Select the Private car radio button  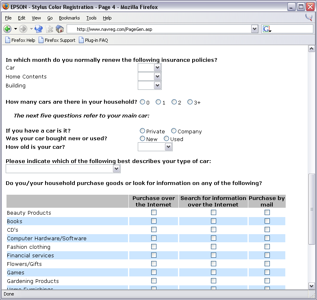142,131
